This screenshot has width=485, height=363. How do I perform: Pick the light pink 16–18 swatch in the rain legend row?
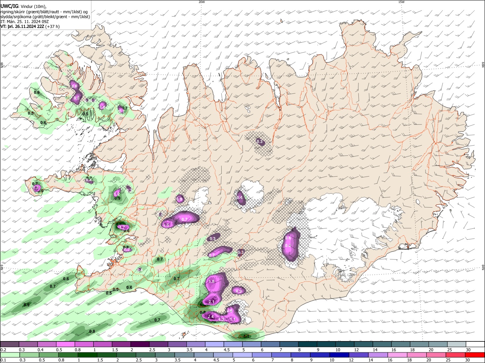click(x=397, y=355)
